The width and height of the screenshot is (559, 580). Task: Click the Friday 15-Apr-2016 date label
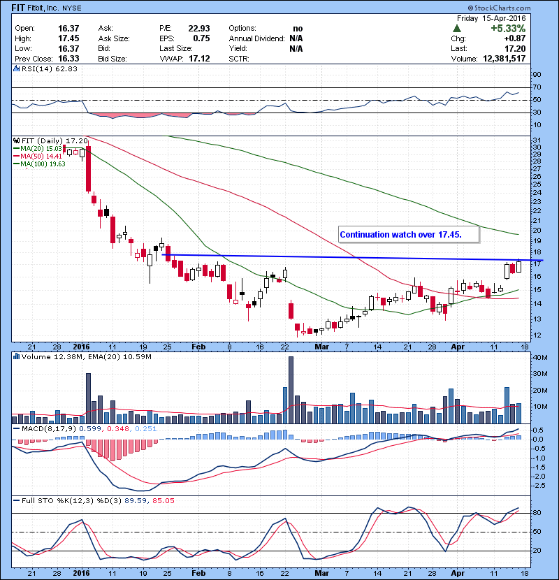click(x=491, y=18)
